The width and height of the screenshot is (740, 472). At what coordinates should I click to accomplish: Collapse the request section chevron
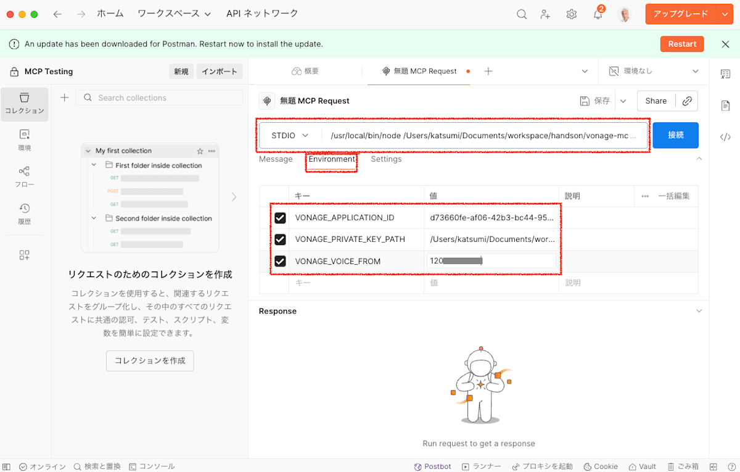point(699,159)
